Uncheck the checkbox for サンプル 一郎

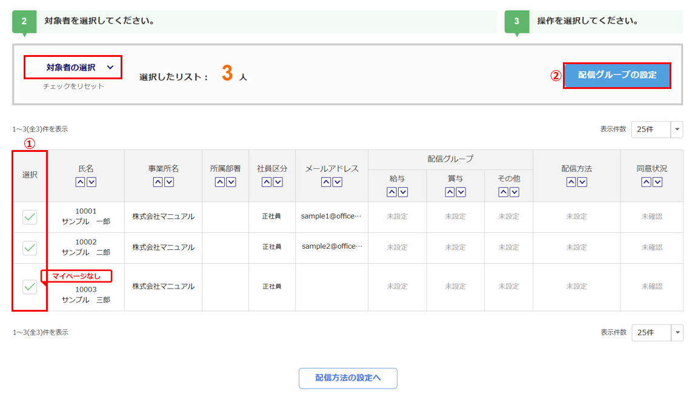pos(30,217)
